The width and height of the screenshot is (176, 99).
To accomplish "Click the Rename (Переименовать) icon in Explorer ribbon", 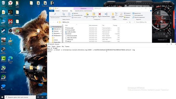I will (106, 14).
